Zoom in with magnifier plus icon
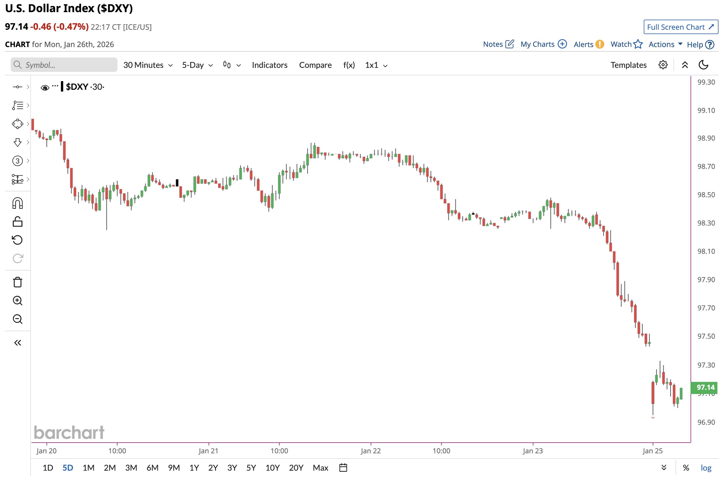 pos(18,301)
